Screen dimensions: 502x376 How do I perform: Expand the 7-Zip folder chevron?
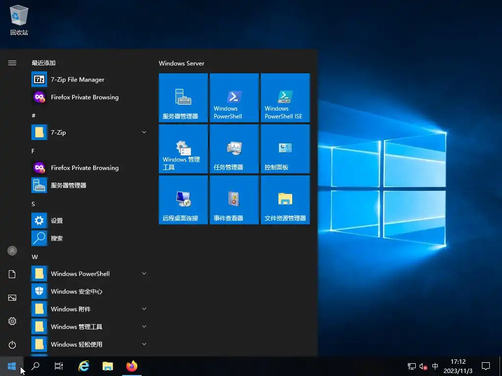(144, 132)
